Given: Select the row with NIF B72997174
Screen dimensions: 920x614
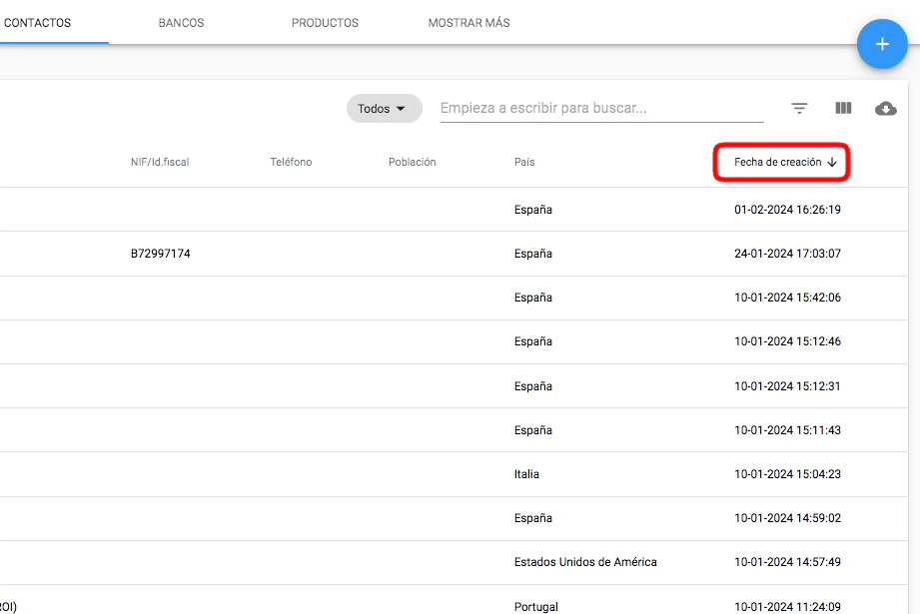Looking at the screenshot, I should coord(161,254).
